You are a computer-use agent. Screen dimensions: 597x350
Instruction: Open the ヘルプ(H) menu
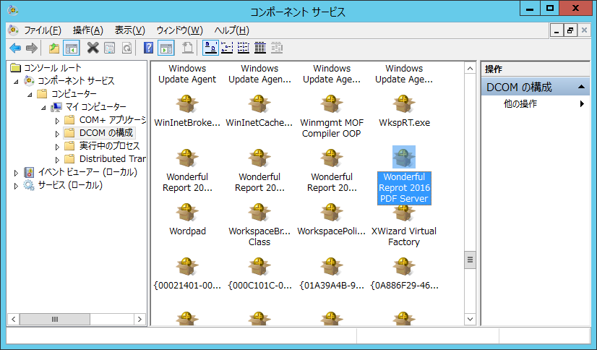coord(231,30)
